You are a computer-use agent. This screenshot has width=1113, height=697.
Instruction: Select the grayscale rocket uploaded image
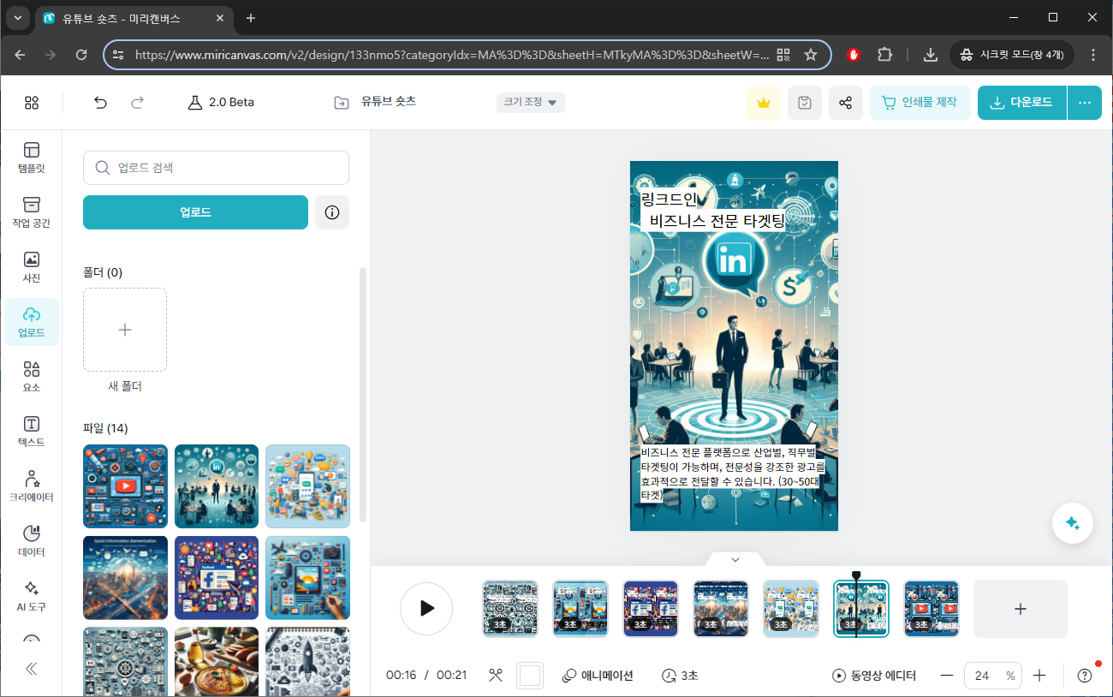[x=307, y=661]
